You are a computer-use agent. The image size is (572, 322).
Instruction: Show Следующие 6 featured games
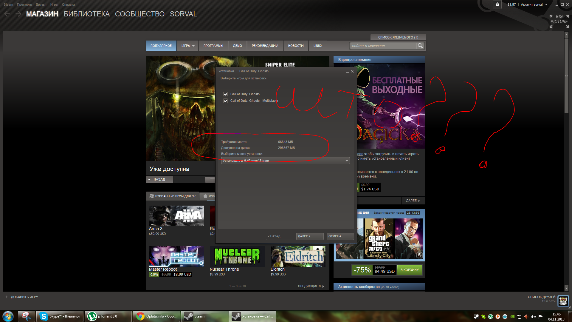311,286
